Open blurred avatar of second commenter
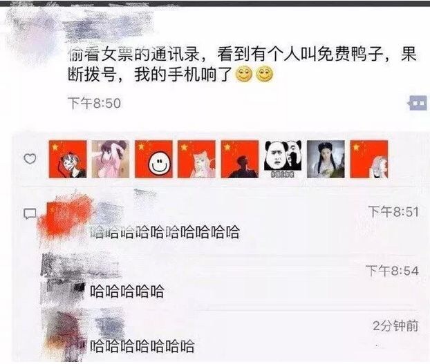Image resolution: width=430 pixels, height=364 pixels. [63, 278]
